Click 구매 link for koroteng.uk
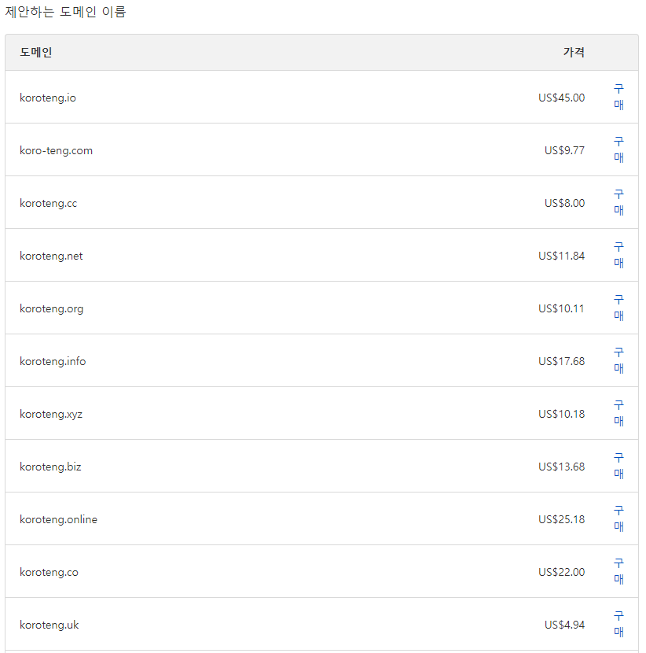Screen dimensions: 646x653 tap(618, 624)
